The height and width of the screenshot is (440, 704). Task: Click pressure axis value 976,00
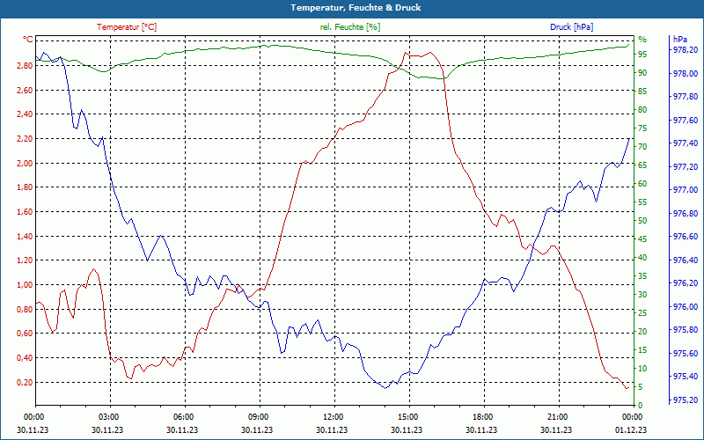[x=686, y=306]
